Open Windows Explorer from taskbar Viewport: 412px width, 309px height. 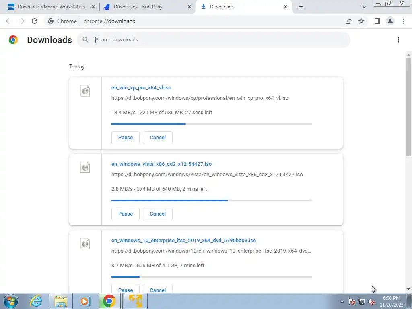[x=61, y=301]
